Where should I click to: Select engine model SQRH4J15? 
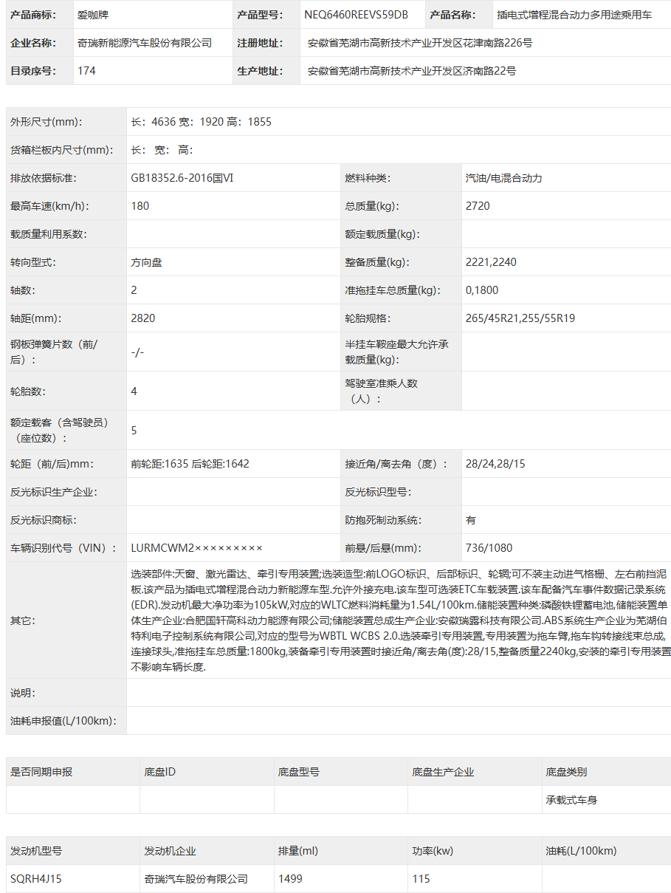36,879
